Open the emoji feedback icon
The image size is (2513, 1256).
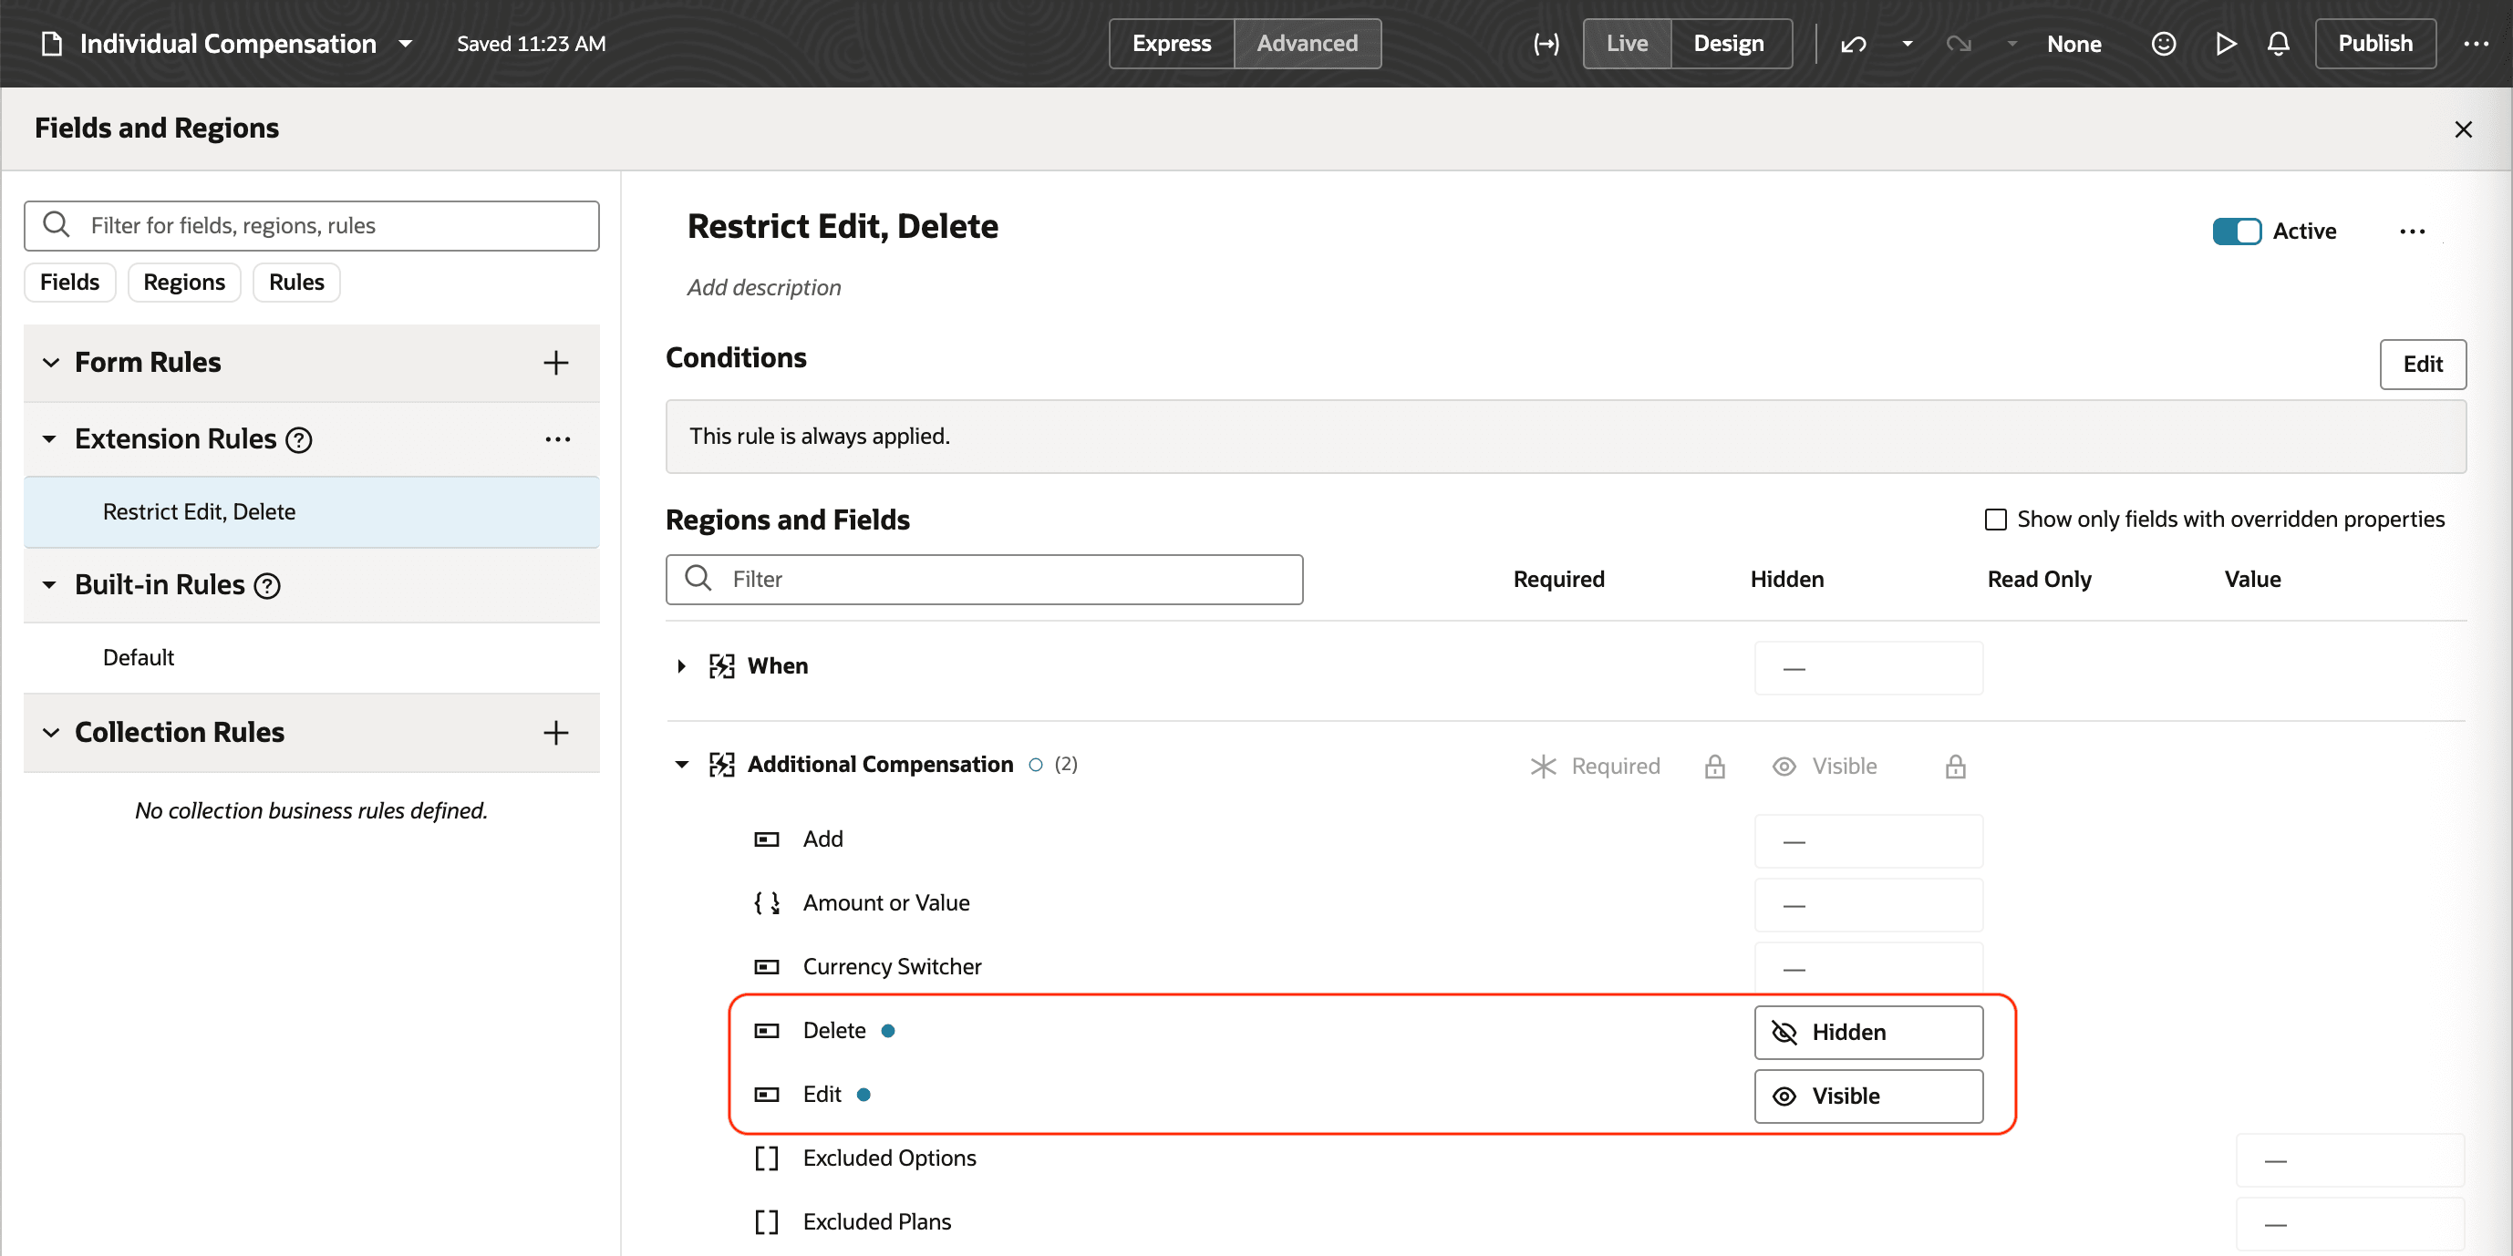pyautogui.click(x=2164, y=43)
